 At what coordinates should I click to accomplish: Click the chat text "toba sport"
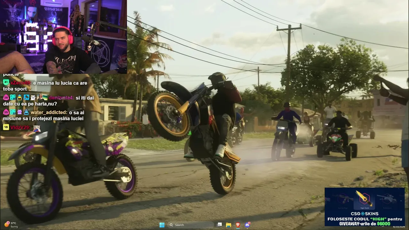(x=15, y=89)
